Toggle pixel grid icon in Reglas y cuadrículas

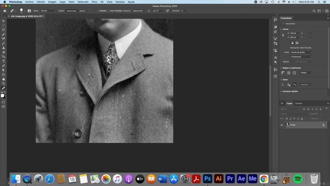click(x=294, y=73)
